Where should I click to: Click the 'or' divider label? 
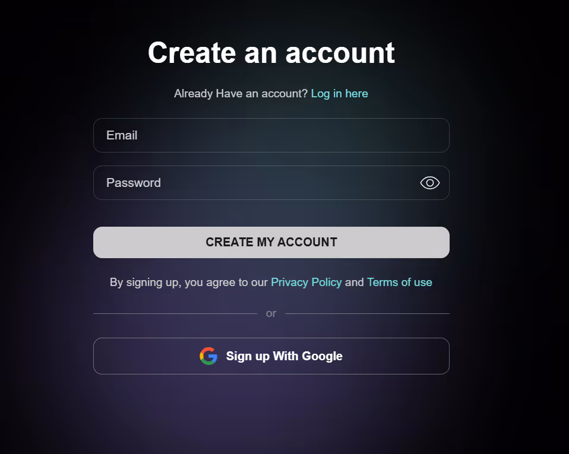[x=271, y=313]
